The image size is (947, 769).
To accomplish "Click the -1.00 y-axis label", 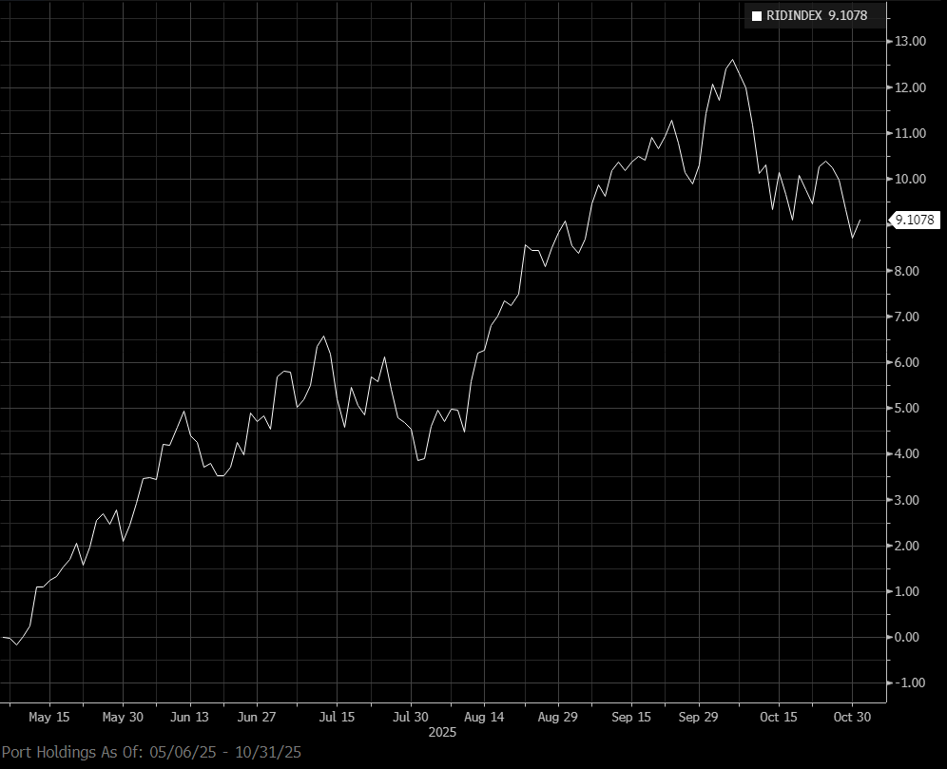I will tap(910, 682).
